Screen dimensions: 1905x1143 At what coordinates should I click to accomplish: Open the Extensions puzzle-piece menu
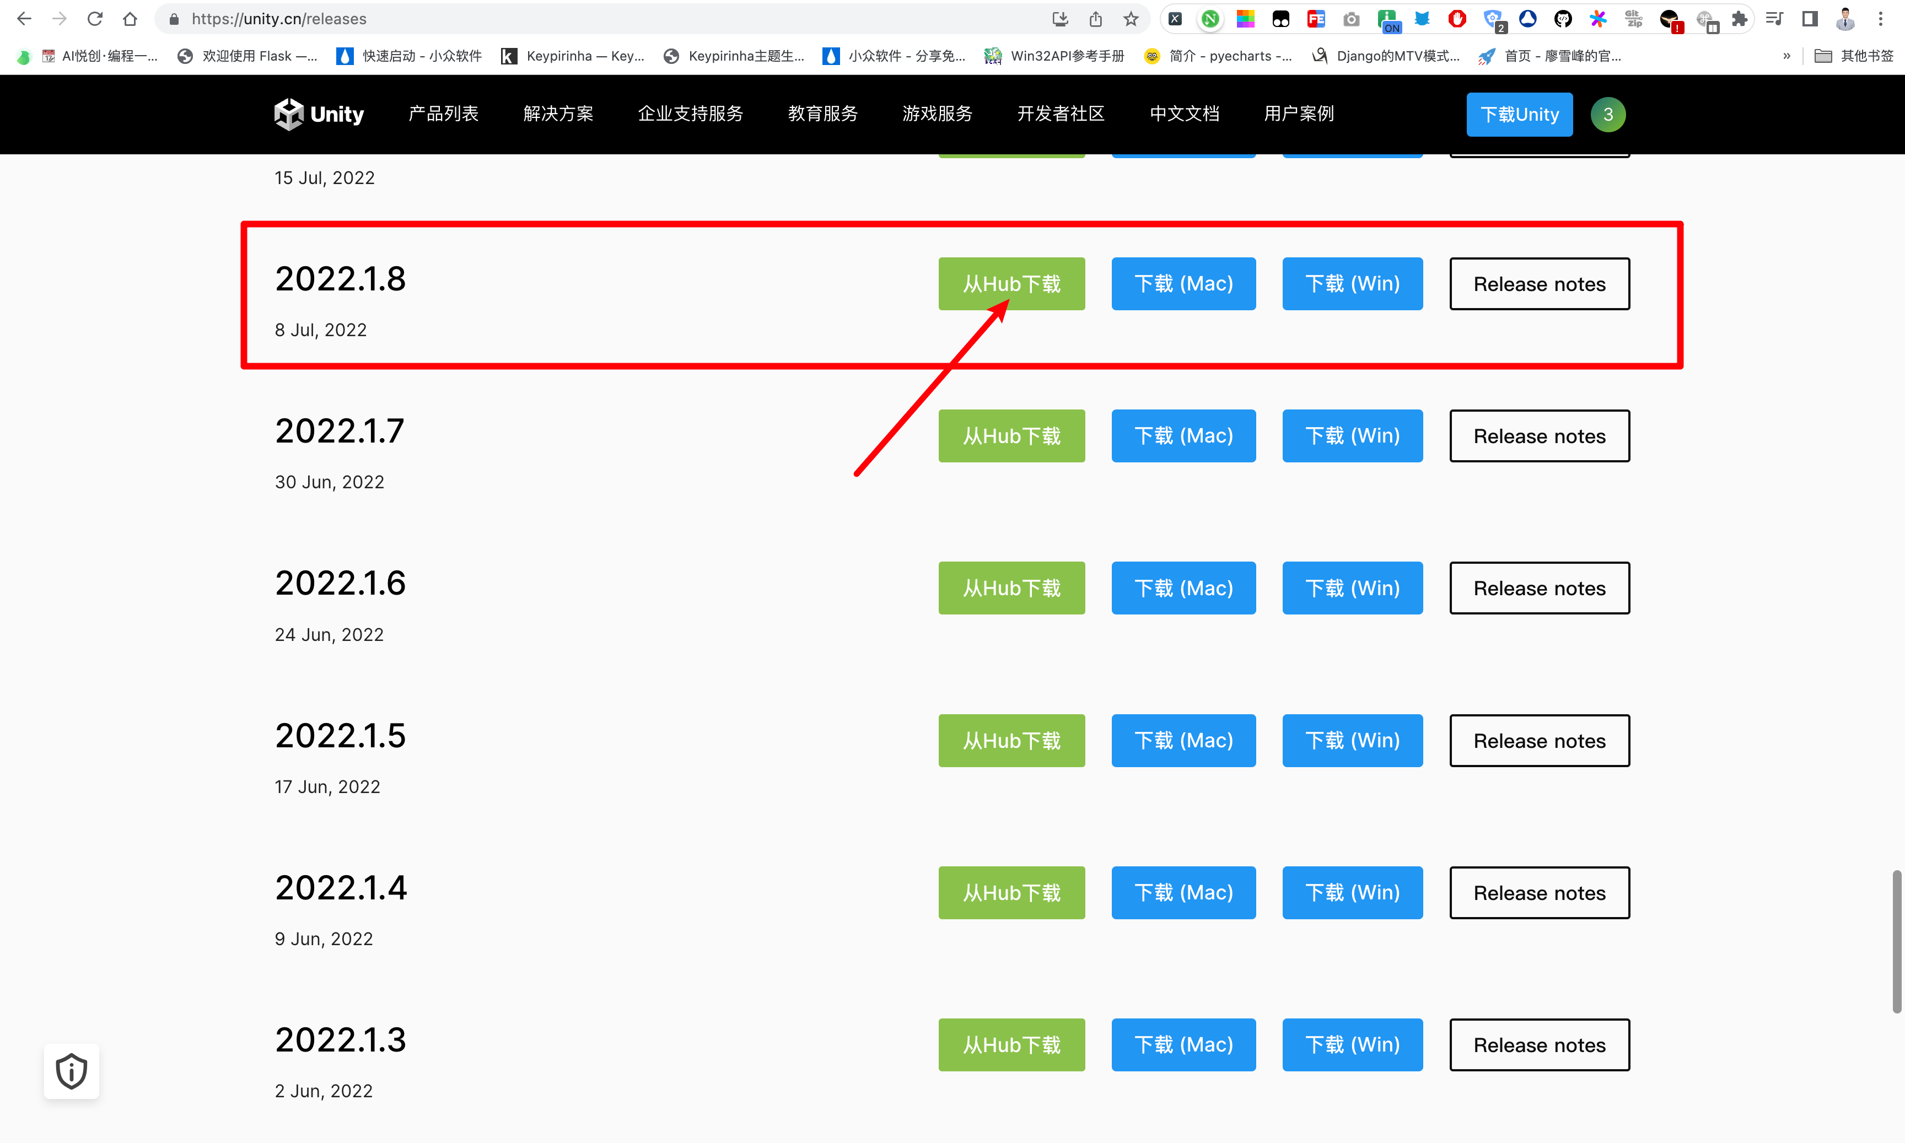point(1740,19)
